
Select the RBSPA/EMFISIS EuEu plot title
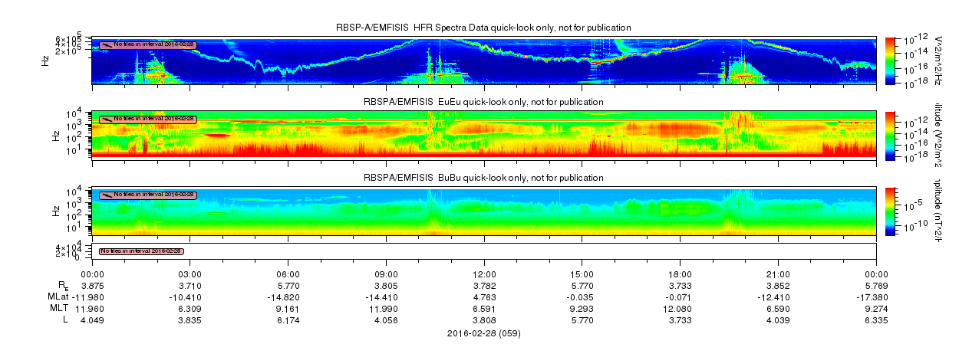(x=484, y=101)
